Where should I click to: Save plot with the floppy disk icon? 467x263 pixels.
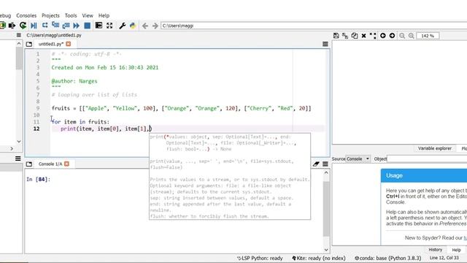click(336, 36)
